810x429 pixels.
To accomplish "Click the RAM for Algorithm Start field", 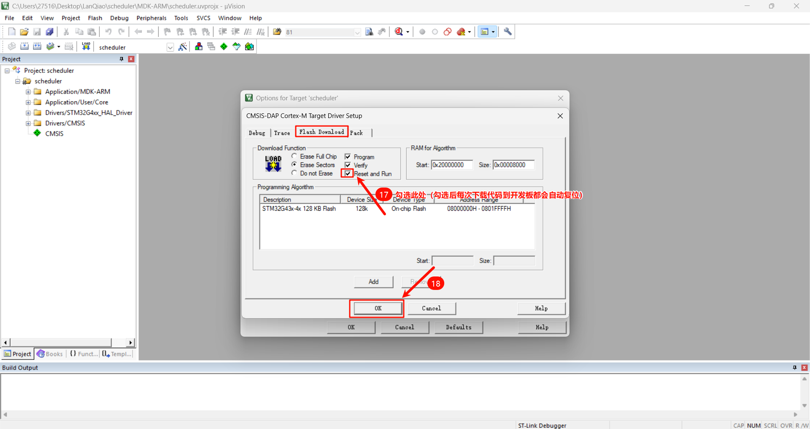I will point(452,165).
